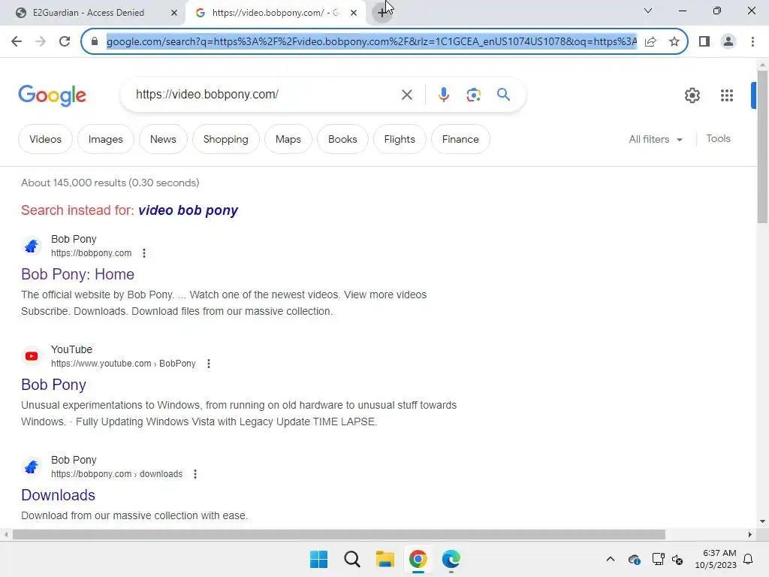769x577 pixels.
Task: Expand the All filters dropdown
Action: pos(655,139)
